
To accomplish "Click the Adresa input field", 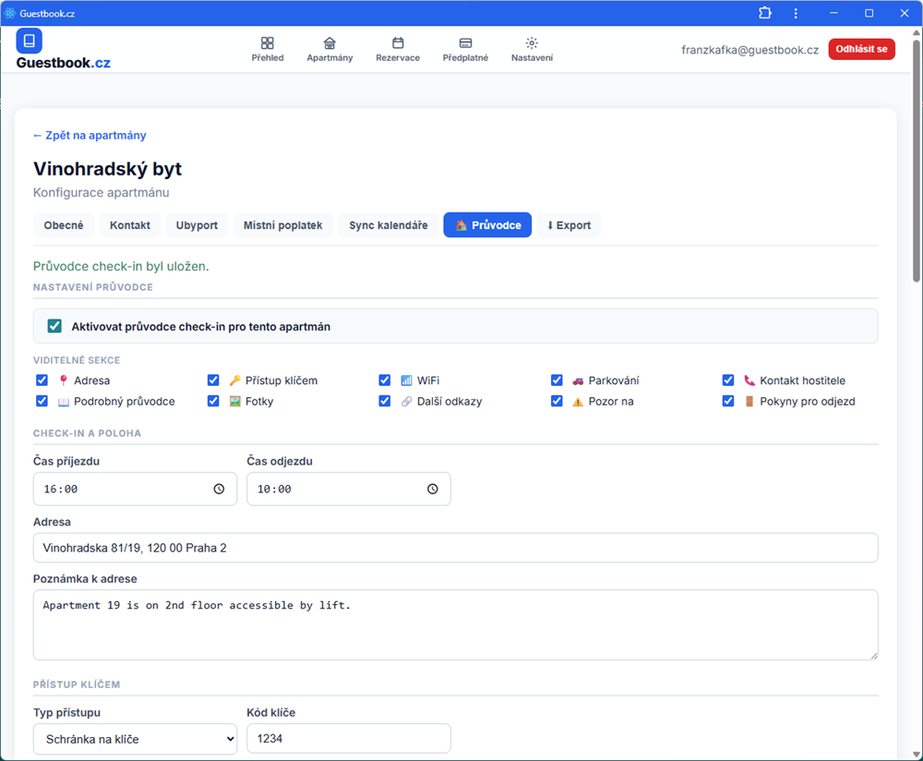I will (456, 548).
